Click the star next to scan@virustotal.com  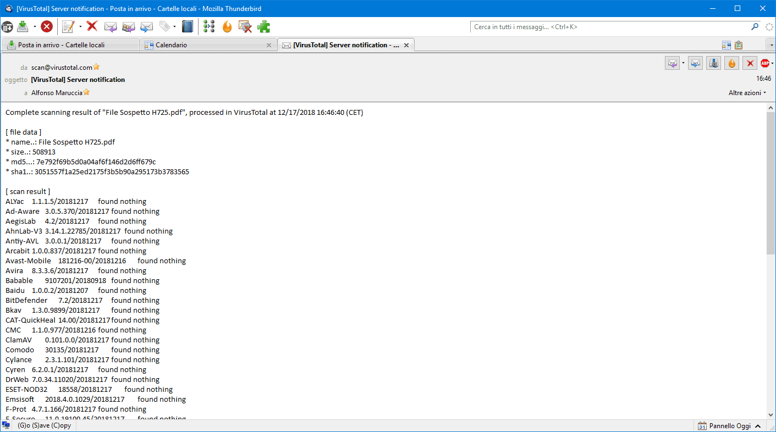96,67
